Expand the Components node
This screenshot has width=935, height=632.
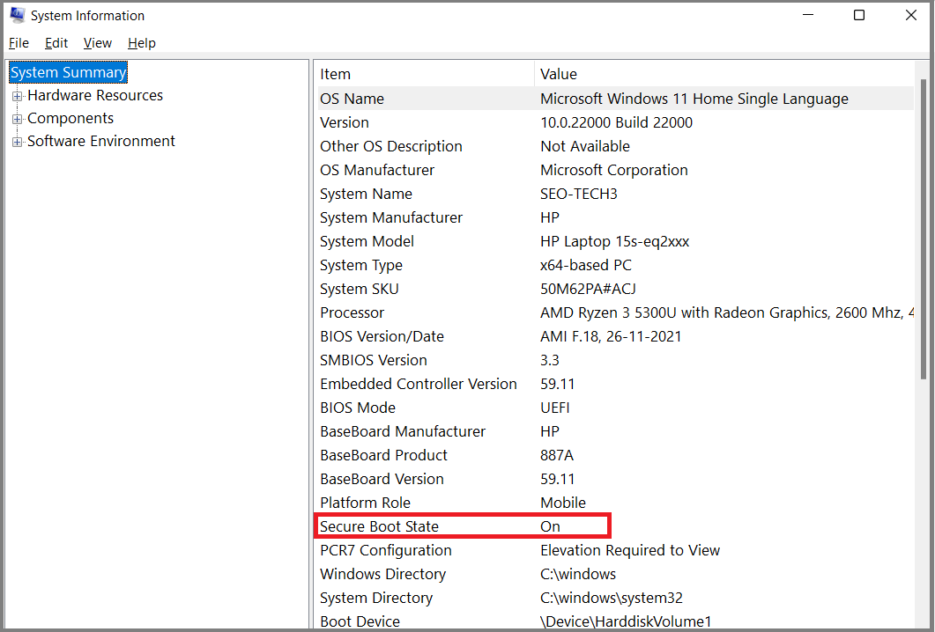[18, 119]
